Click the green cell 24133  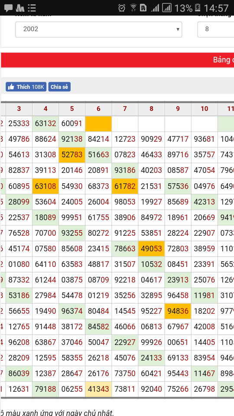pyautogui.click(x=152, y=358)
